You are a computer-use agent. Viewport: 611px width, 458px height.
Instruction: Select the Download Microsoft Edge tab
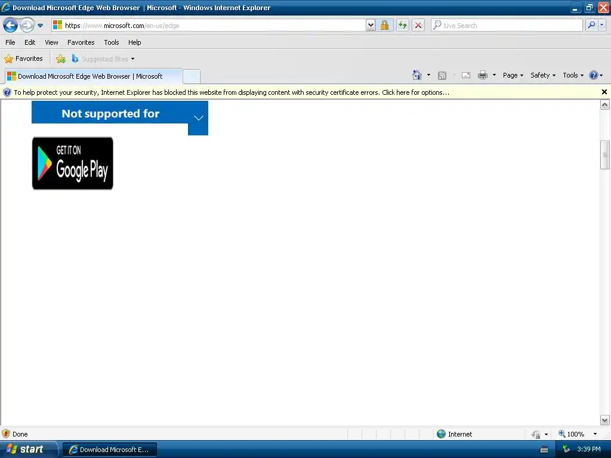(x=94, y=76)
